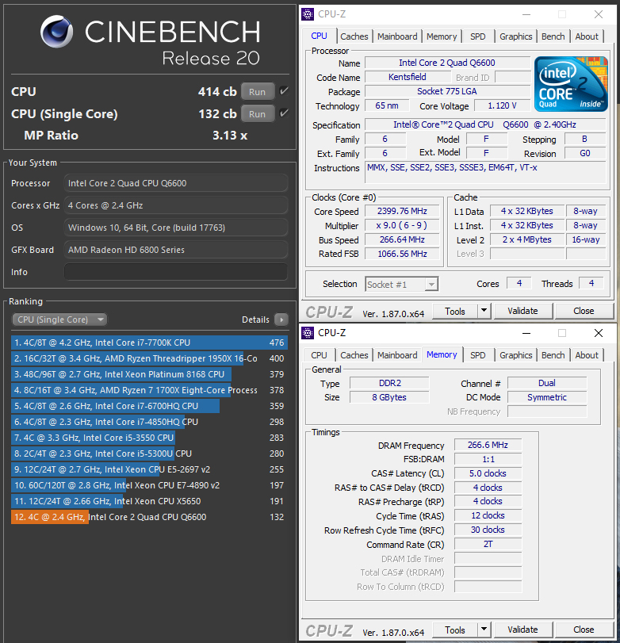Open Graphics tab in top CPU-Z window
The width and height of the screenshot is (620, 643).
(516, 36)
